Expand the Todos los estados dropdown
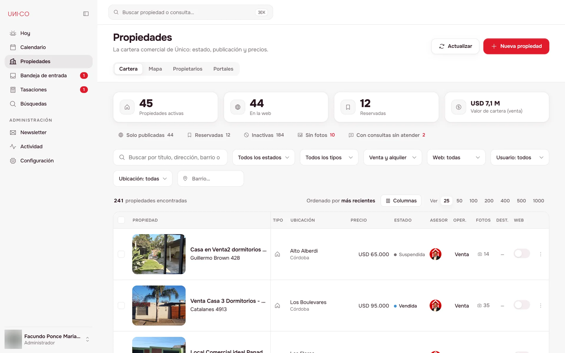This screenshot has height=353, width=565. point(264,157)
